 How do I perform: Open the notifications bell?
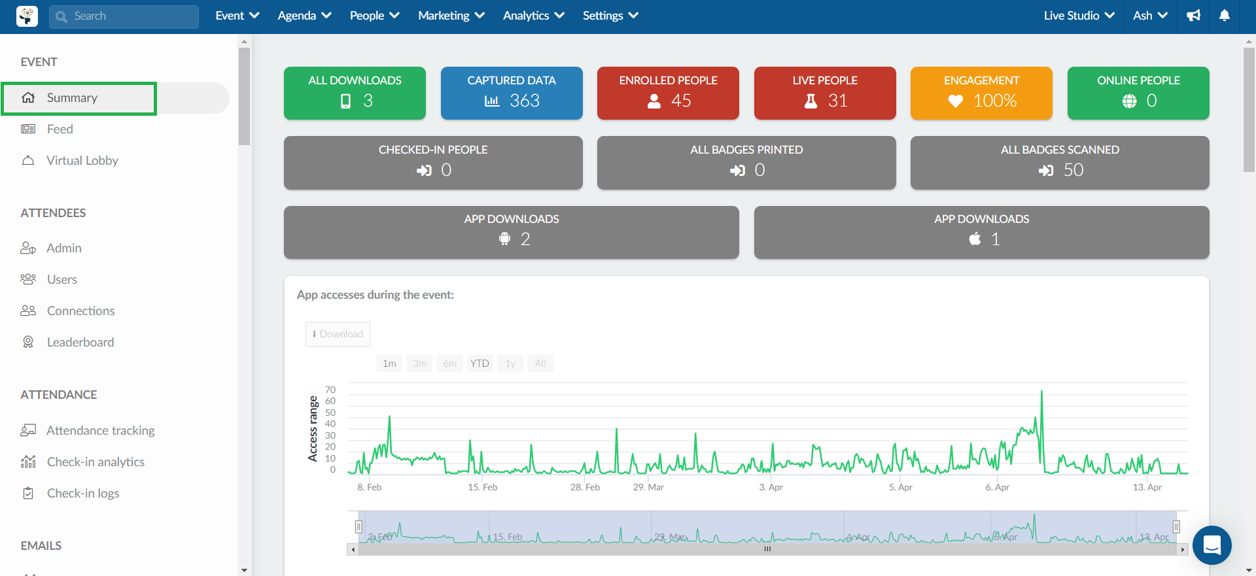click(x=1225, y=16)
